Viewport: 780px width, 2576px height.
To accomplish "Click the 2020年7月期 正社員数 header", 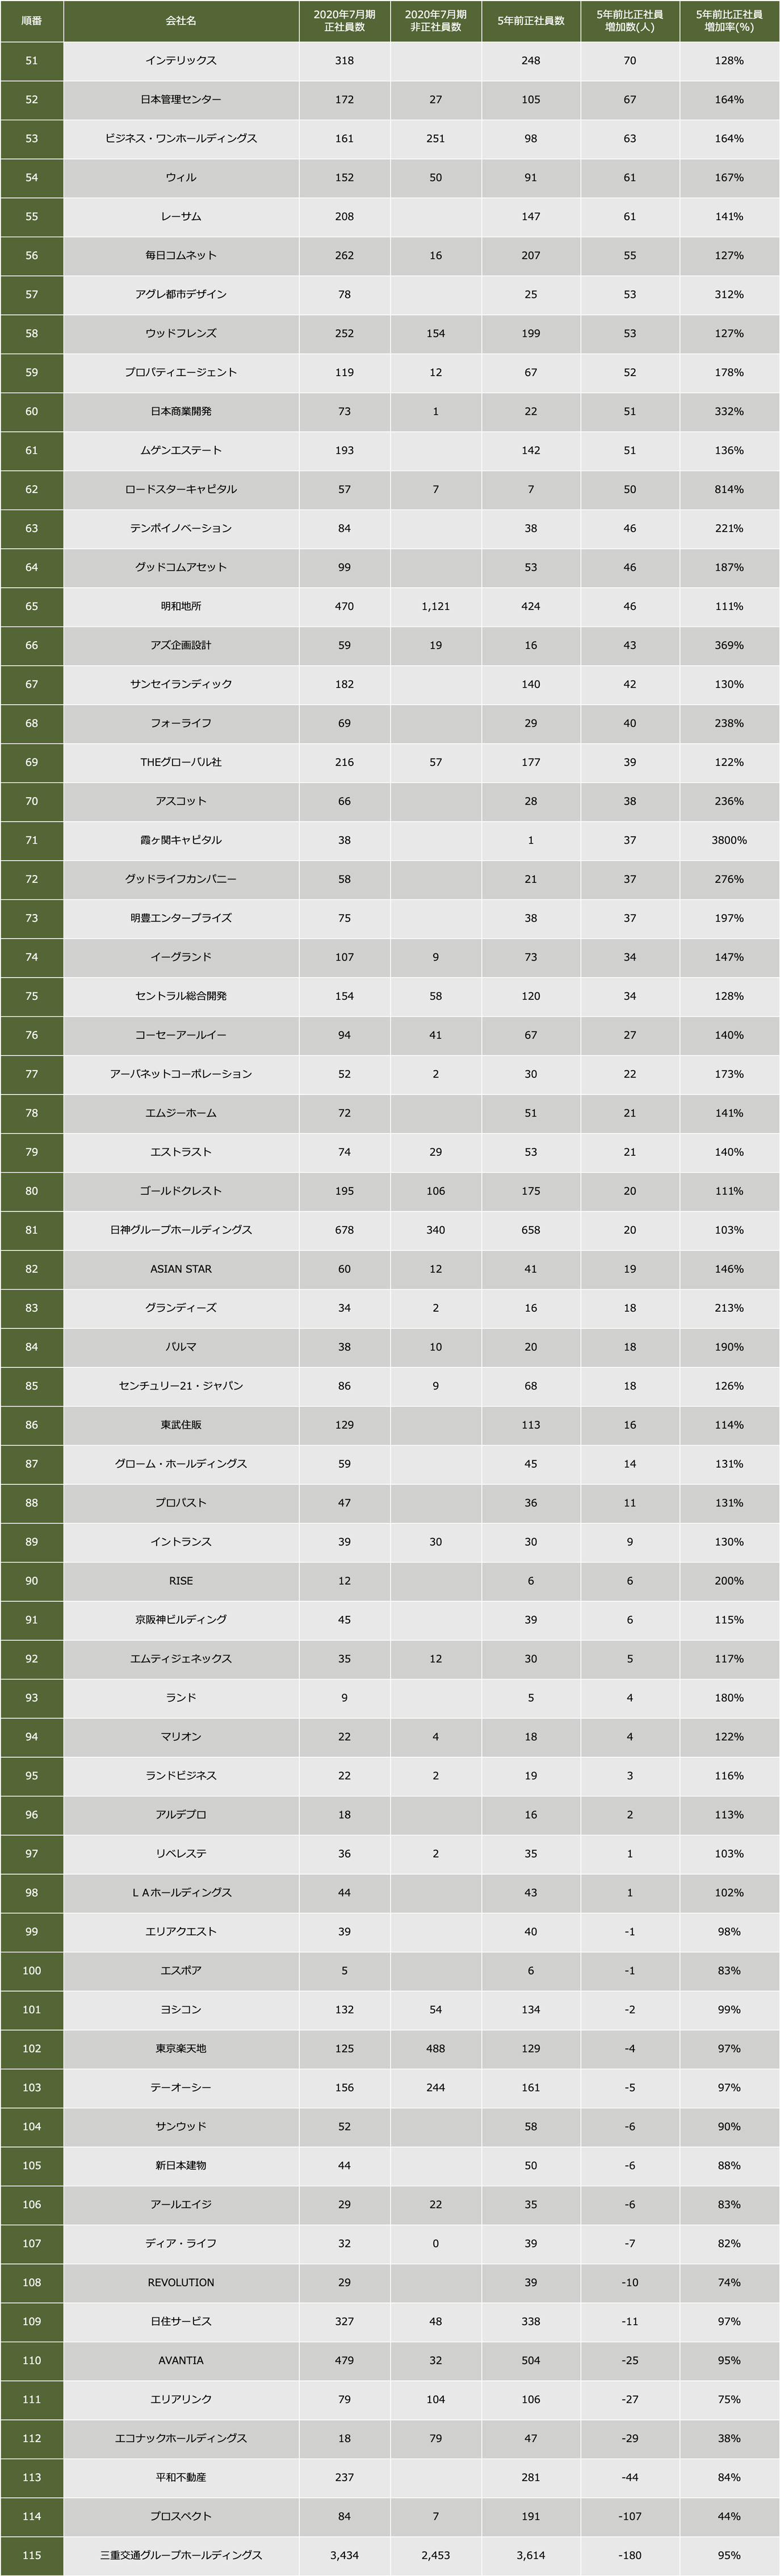I will tap(344, 21).
